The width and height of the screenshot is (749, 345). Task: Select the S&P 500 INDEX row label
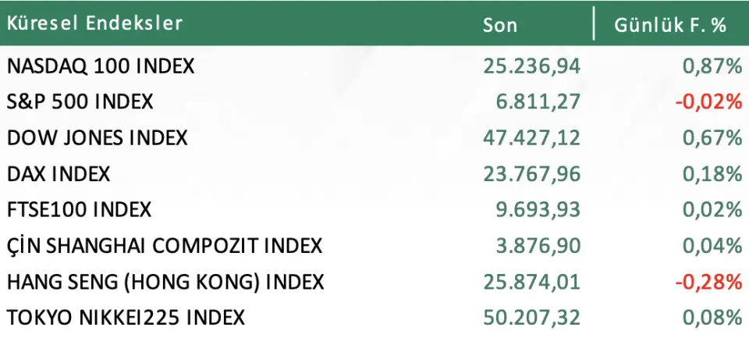[x=80, y=102]
